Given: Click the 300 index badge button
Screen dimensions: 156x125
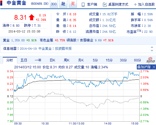Looking at the screenshot, I should 54,4.
